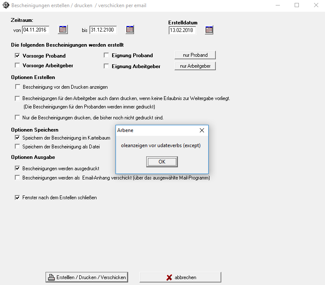Click the Erstelldatum date field

point(182,30)
